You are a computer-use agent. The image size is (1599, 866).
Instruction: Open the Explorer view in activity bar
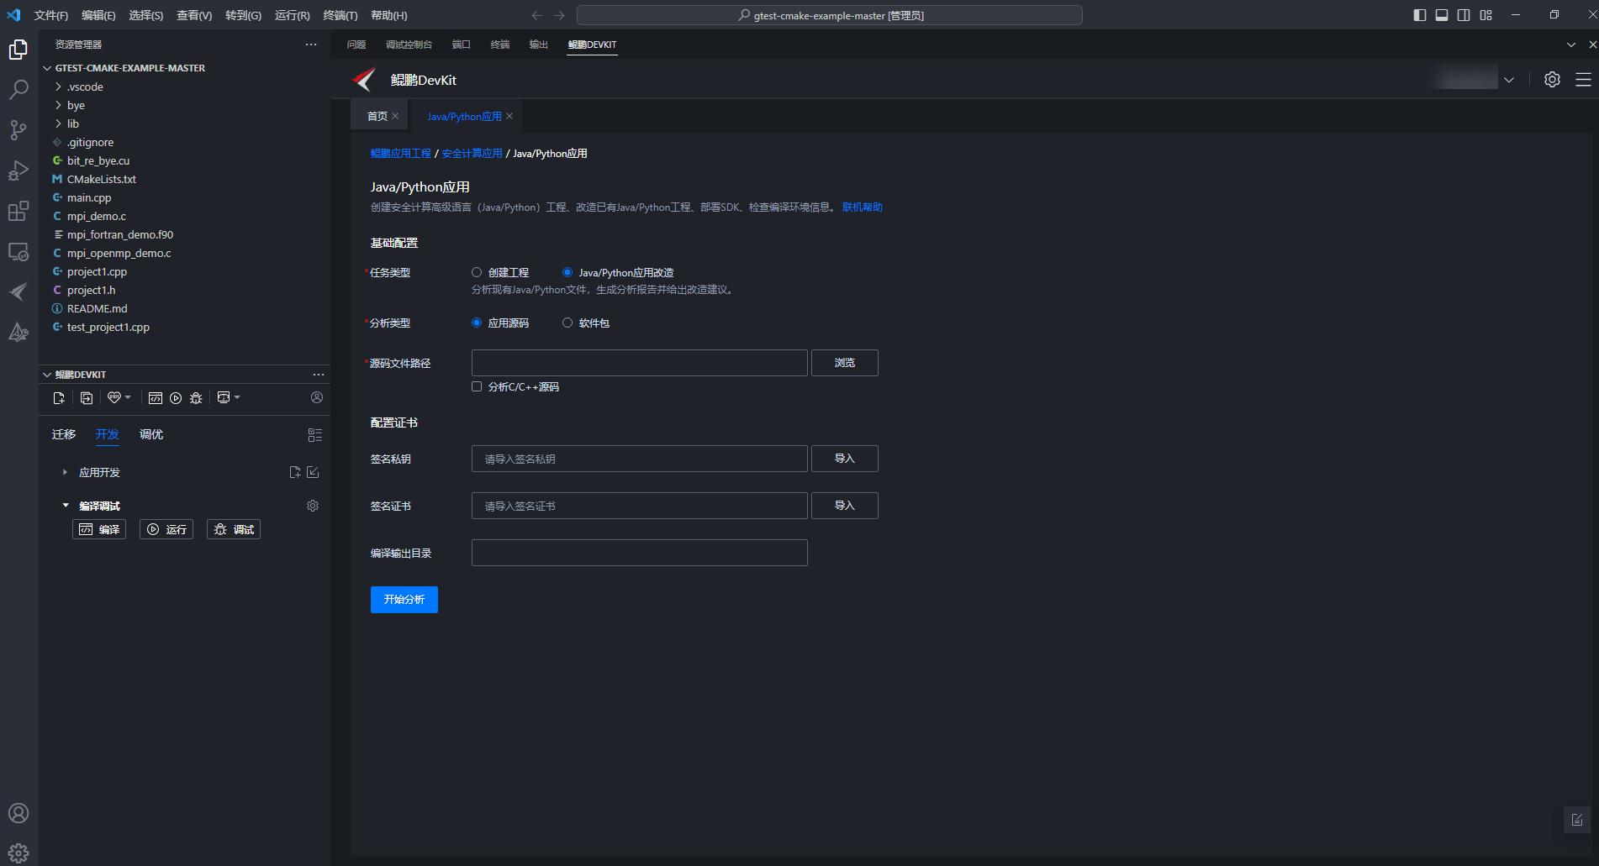(x=18, y=50)
